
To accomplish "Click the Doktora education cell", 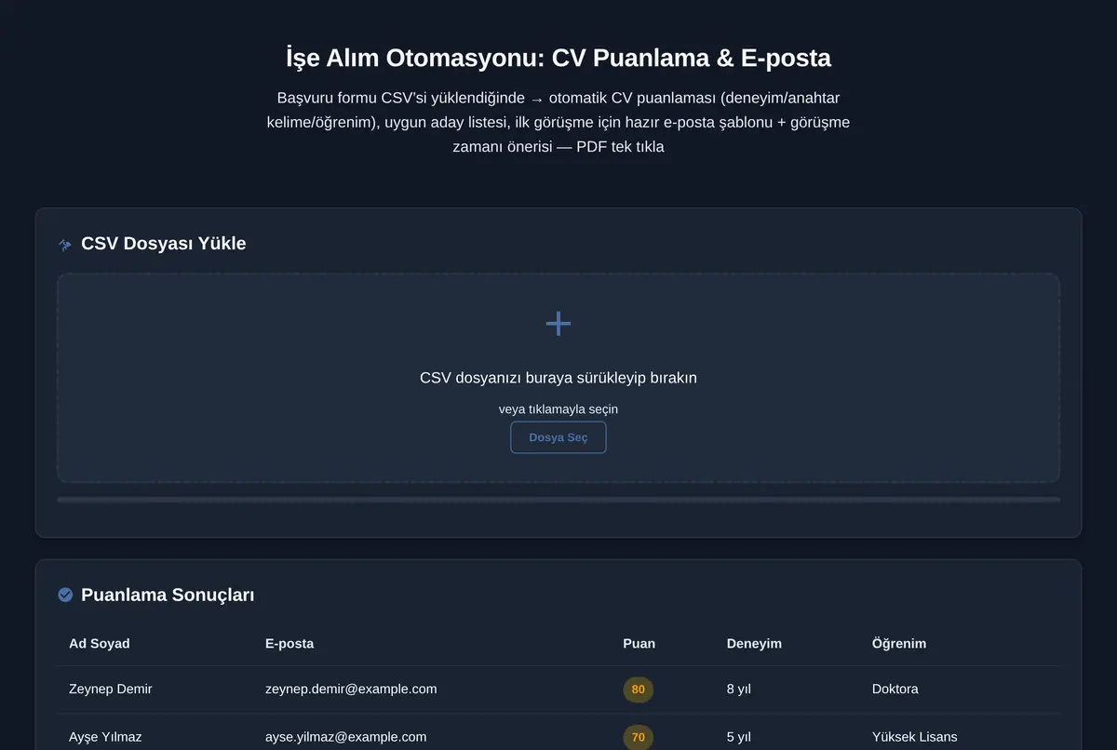I will pyautogui.click(x=895, y=690).
